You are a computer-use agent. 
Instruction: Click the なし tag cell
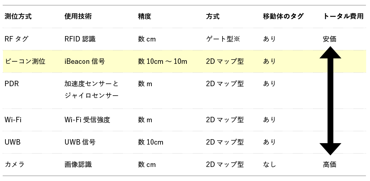click(270, 164)
